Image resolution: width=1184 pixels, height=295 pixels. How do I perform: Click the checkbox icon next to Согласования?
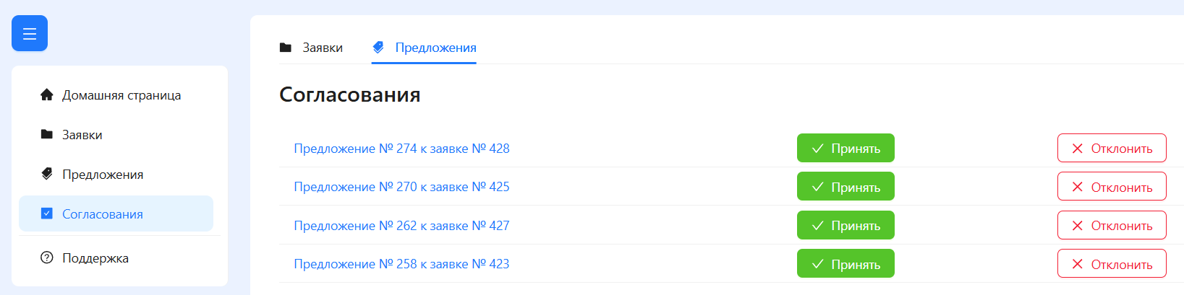pos(47,213)
